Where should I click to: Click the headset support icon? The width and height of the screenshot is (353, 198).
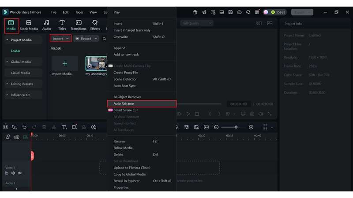[248, 12]
